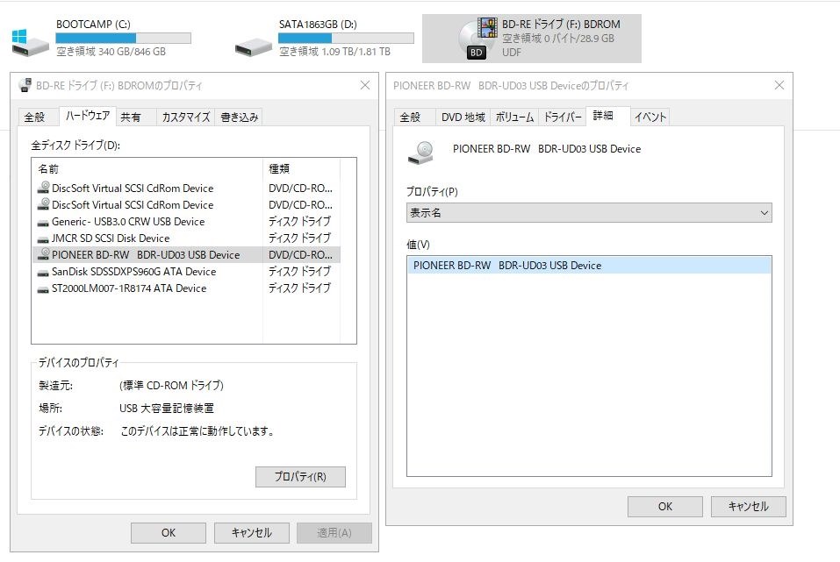840x562 pixels.
Task: Open the ボリューム tab
Action: click(x=514, y=117)
